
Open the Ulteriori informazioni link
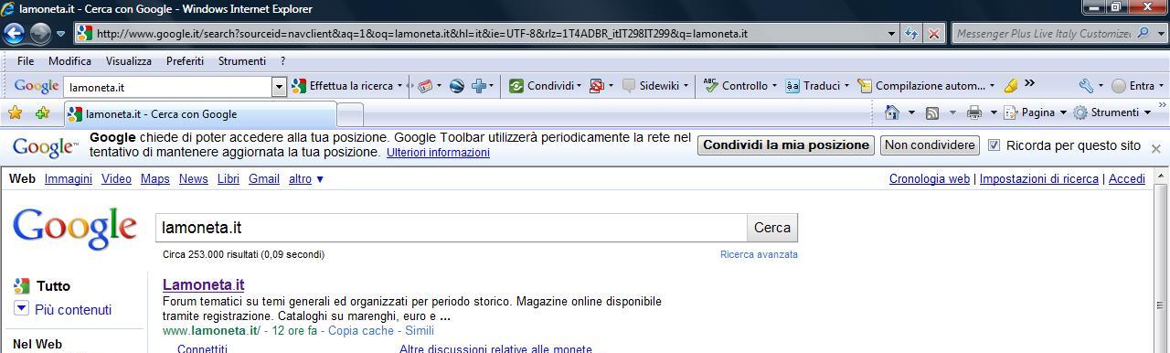point(438,153)
